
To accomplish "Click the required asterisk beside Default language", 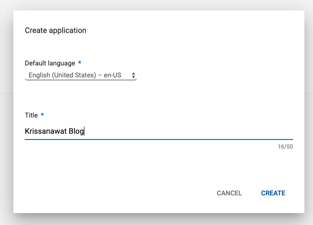I will coord(79,63).
